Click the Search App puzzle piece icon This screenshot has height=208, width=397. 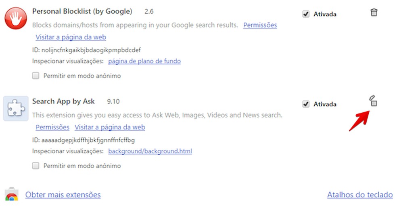tap(16, 108)
